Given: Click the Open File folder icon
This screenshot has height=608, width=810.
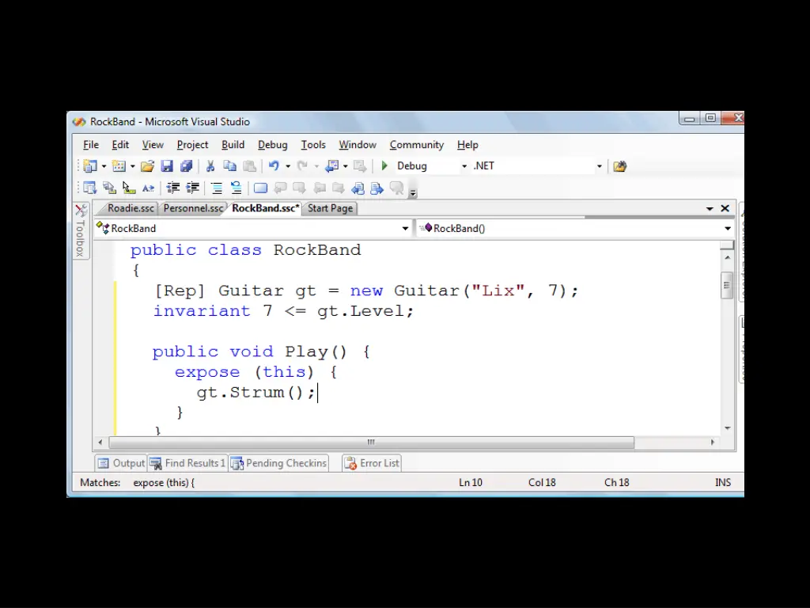Looking at the screenshot, I should (147, 166).
